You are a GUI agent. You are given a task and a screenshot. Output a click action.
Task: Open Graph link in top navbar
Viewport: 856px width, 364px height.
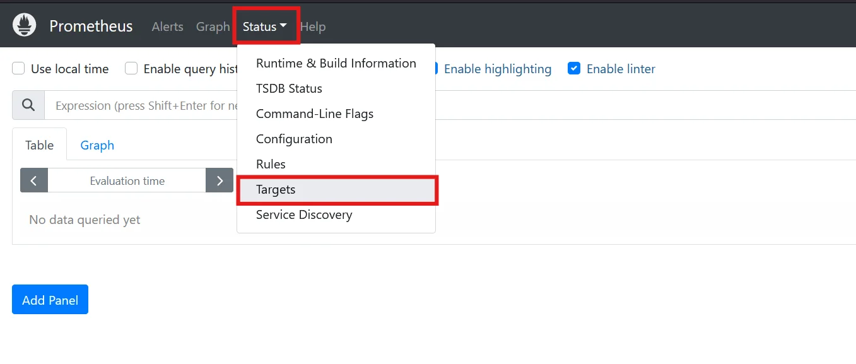pyautogui.click(x=213, y=26)
